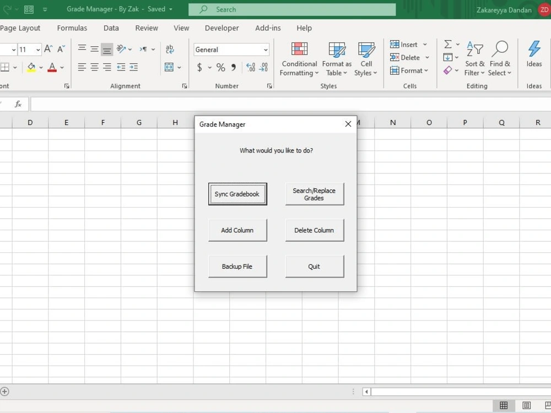Image resolution: width=551 pixels, height=413 pixels.
Task: Toggle bottom align for cell text
Action: coord(107,49)
